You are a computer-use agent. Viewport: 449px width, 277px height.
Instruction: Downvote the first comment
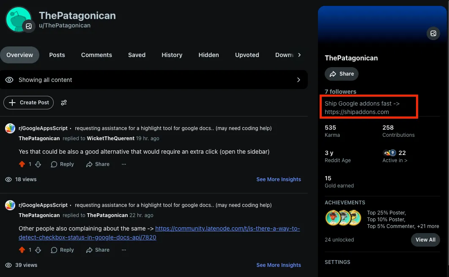coord(38,164)
